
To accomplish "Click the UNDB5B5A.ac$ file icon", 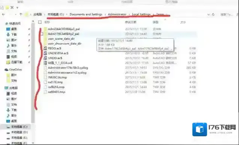I will (x=45, y=53).
